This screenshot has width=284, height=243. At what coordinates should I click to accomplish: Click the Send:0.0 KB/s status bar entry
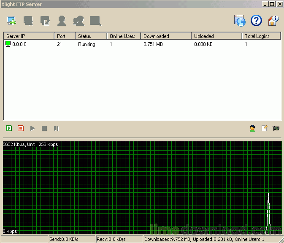click(72, 239)
